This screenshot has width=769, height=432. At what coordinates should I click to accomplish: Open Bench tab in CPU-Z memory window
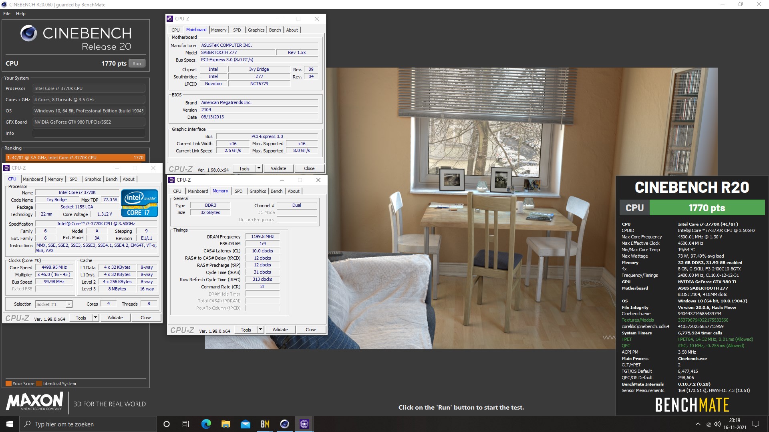coord(277,191)
